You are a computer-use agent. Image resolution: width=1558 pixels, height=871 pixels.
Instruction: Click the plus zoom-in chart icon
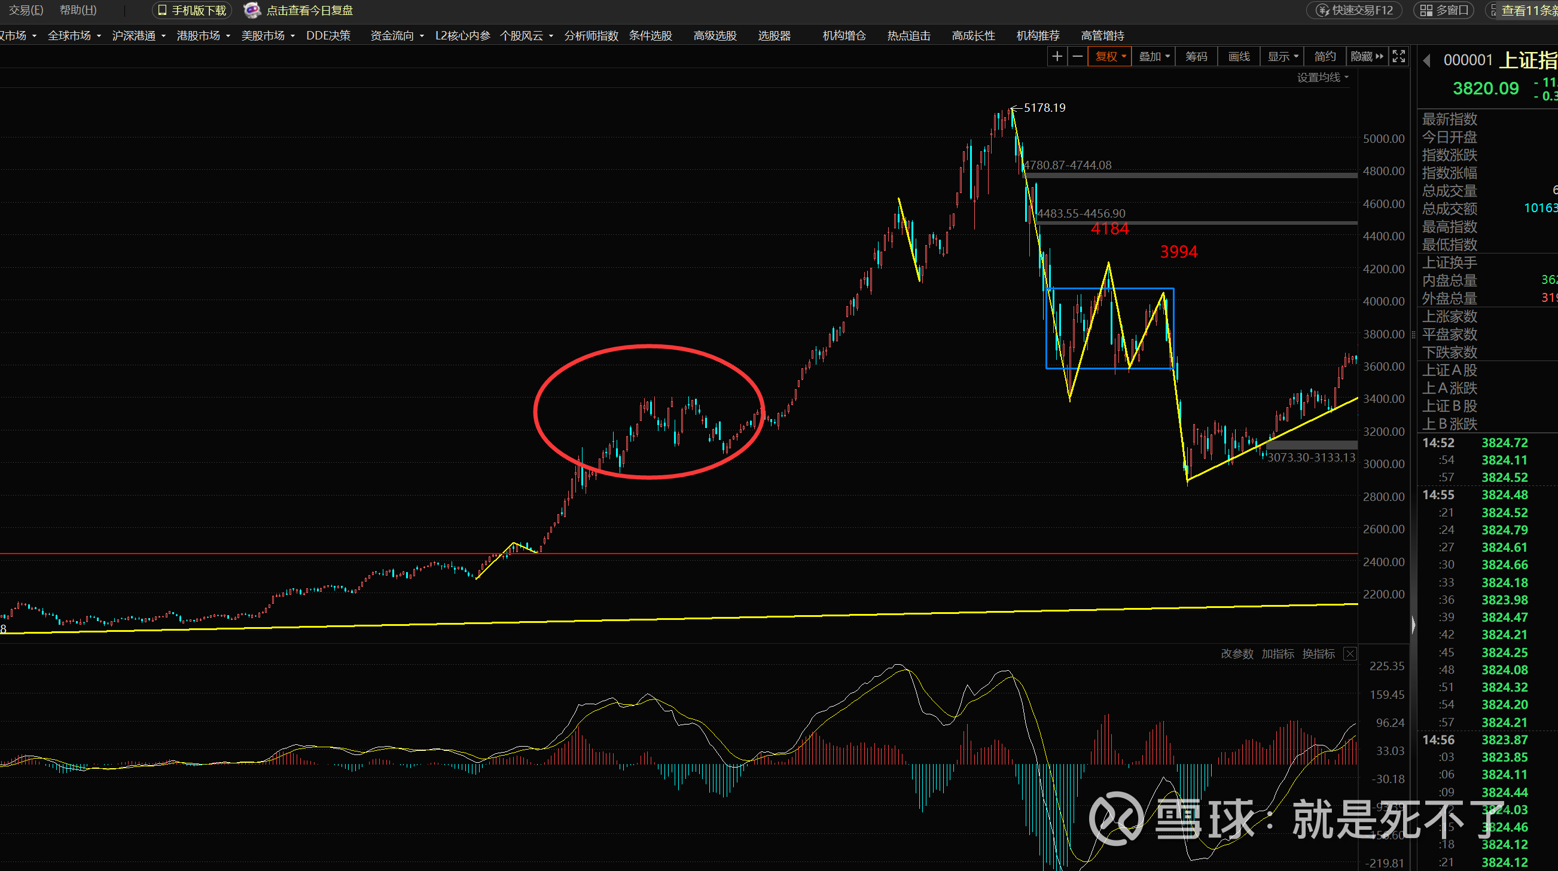(x=1057, y=56)
